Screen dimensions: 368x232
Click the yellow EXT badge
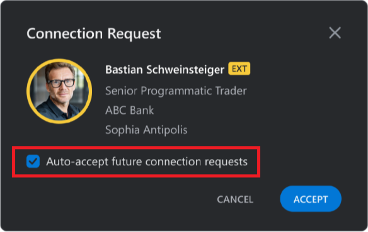coord(239,69)
